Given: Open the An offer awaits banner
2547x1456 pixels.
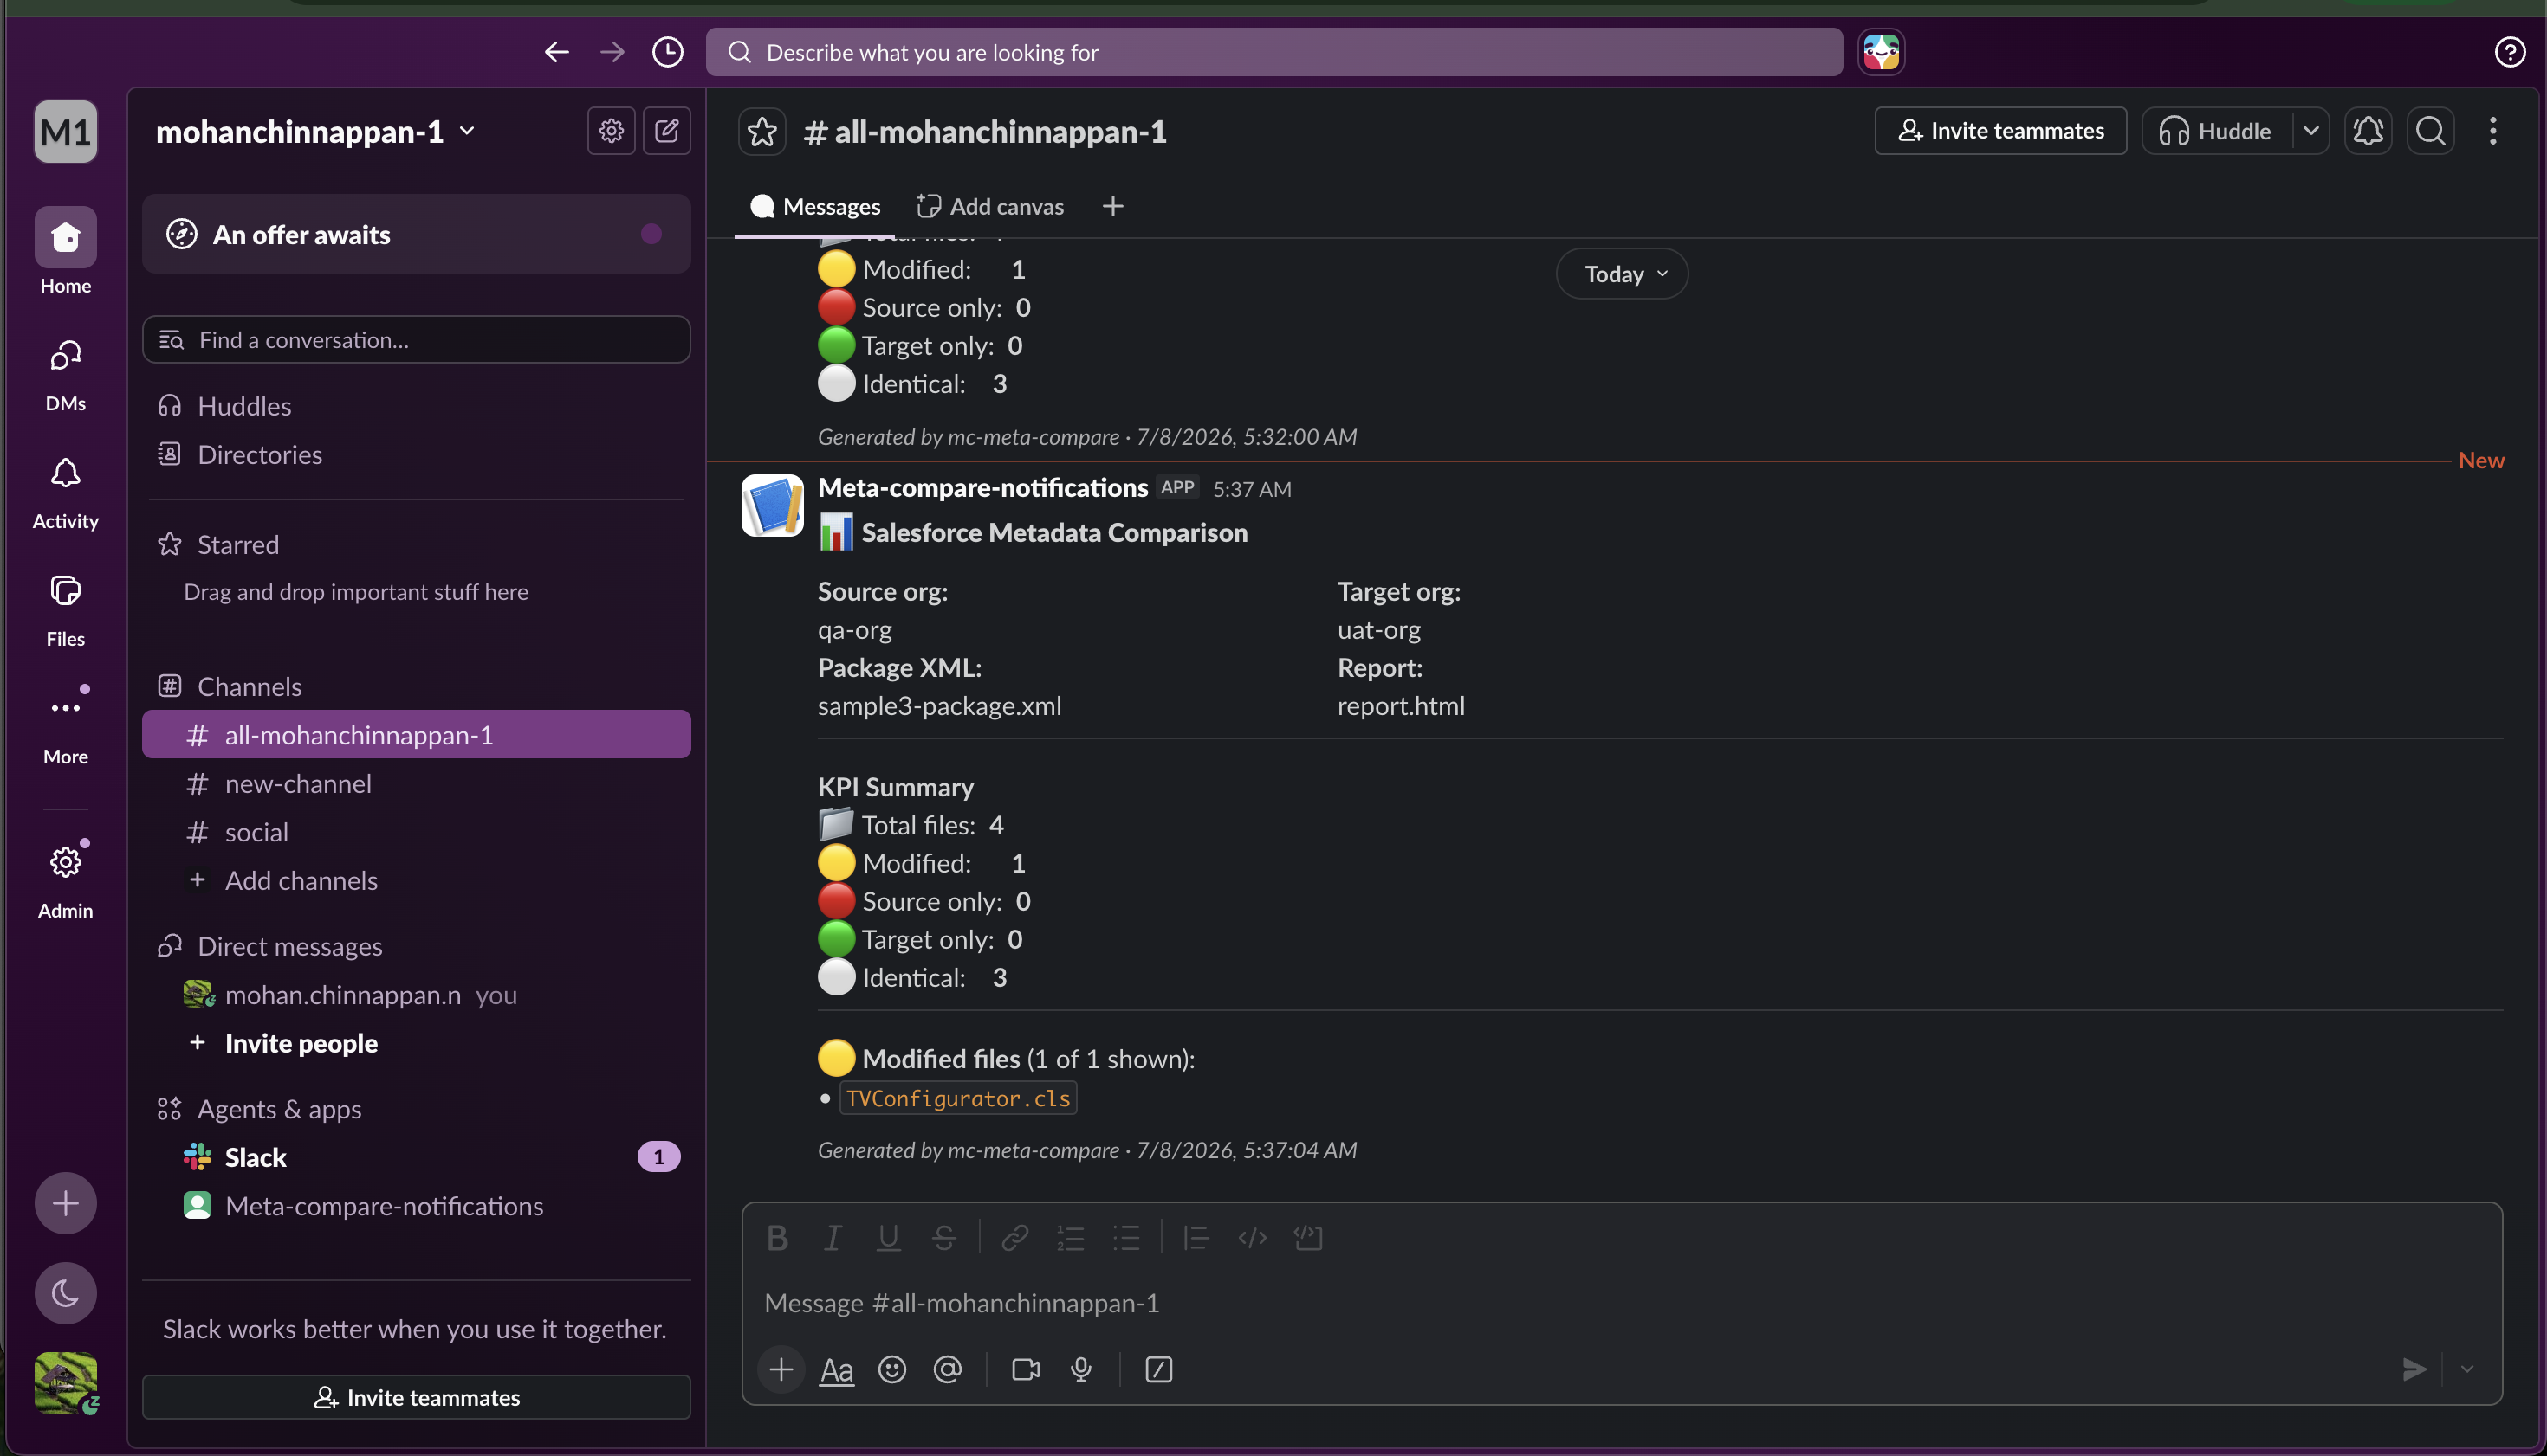Looking at the screenshot, I should coord(415,234).
